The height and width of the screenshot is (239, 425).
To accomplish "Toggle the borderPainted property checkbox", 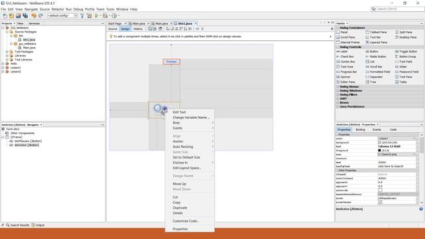I will click(381, 202).
